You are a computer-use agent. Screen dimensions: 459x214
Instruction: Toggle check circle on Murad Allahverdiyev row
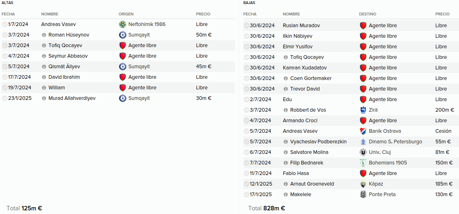point(4,98)
